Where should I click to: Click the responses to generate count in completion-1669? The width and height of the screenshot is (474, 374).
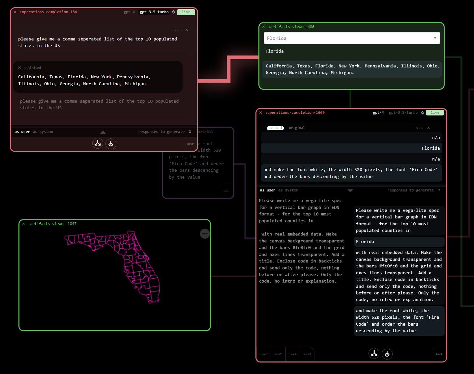(439, 190)
